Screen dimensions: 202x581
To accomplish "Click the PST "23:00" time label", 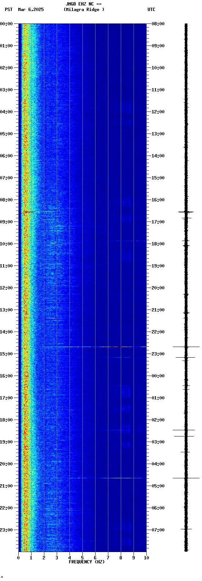I will [x=6, y=530].
